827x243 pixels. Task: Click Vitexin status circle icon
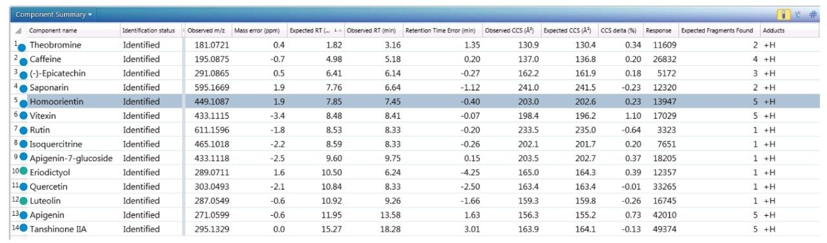[x=23, y=116]
